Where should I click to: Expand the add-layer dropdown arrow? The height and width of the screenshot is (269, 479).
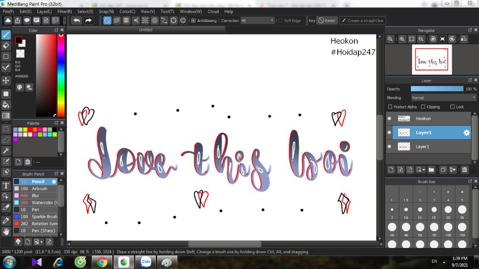424,170
